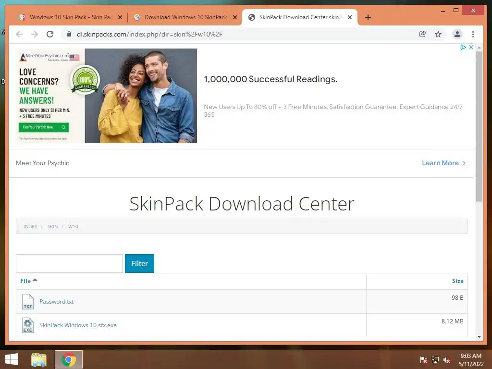The height and width of the screenshot is (369, 492).
Task: Sort the list by Size column
Action: (457, 281)
